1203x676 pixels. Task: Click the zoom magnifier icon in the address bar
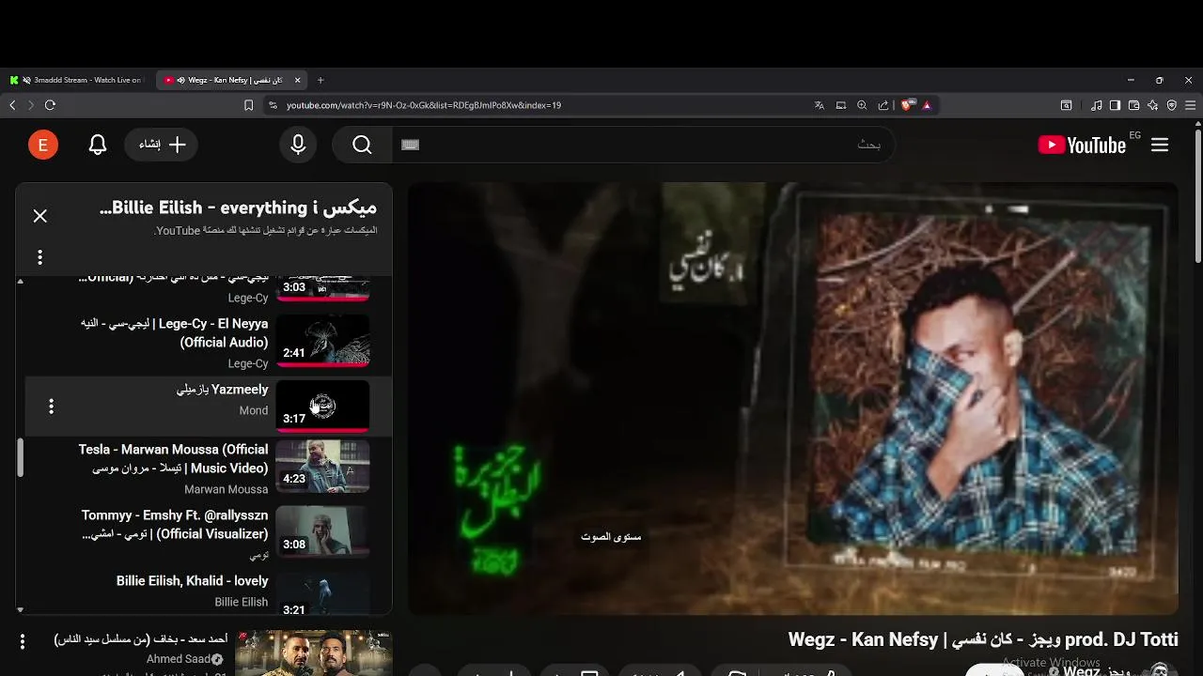862,105
